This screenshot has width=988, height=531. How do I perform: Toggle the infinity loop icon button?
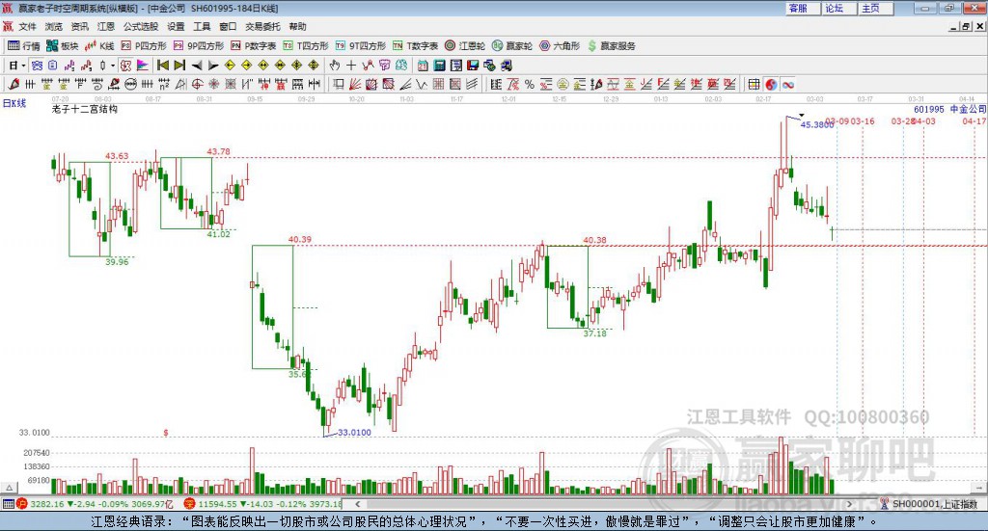pyautogui.click(x=788, y=84)
